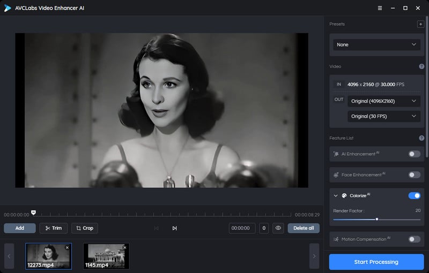Enable the Face Enhancement switch

(414, 175)
